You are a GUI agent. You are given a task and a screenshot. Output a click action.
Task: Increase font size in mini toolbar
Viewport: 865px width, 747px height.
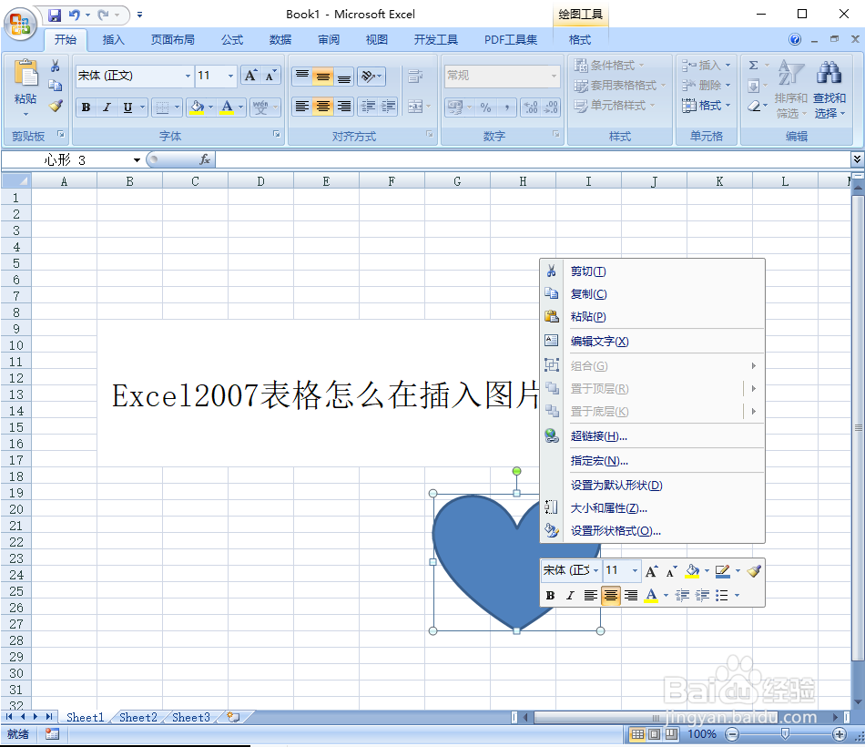click(652, 571)
